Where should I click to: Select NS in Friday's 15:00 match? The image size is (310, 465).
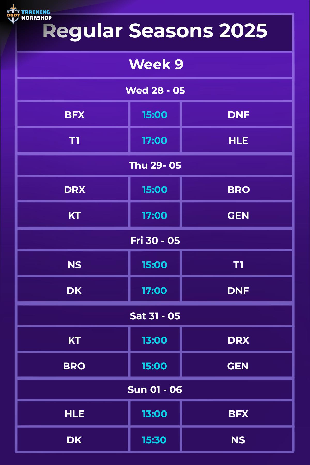74,265
